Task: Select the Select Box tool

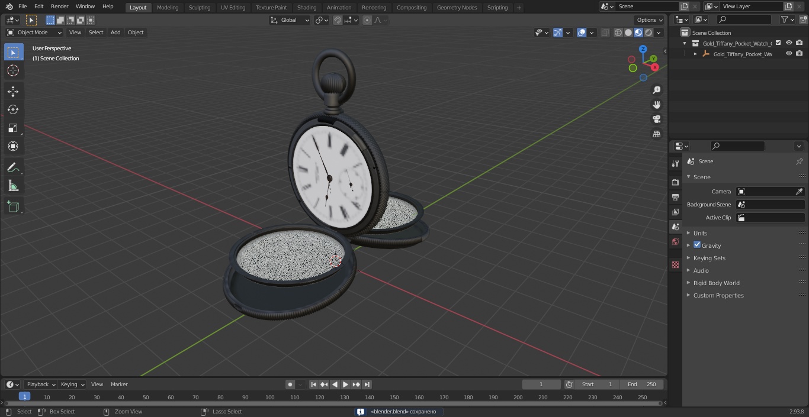Action: click(13, 53)
